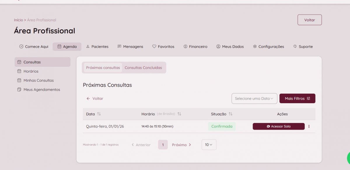350x170 pixels.
Task: Open Mensagens from the top navigation
Action: (x=130, y=46)
